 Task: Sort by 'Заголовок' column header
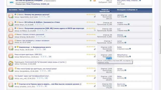[13, 10]
